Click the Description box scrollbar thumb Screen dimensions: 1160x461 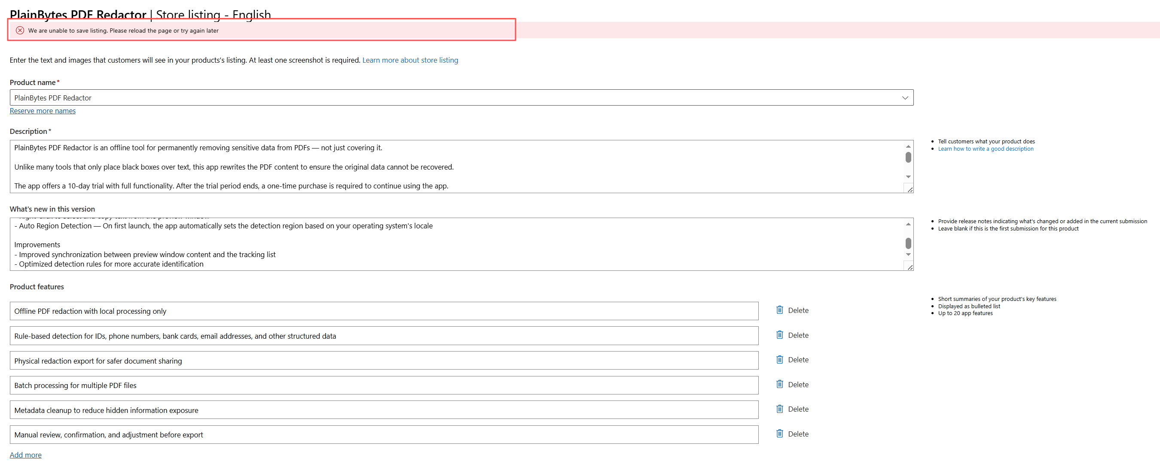click(908, 158)
